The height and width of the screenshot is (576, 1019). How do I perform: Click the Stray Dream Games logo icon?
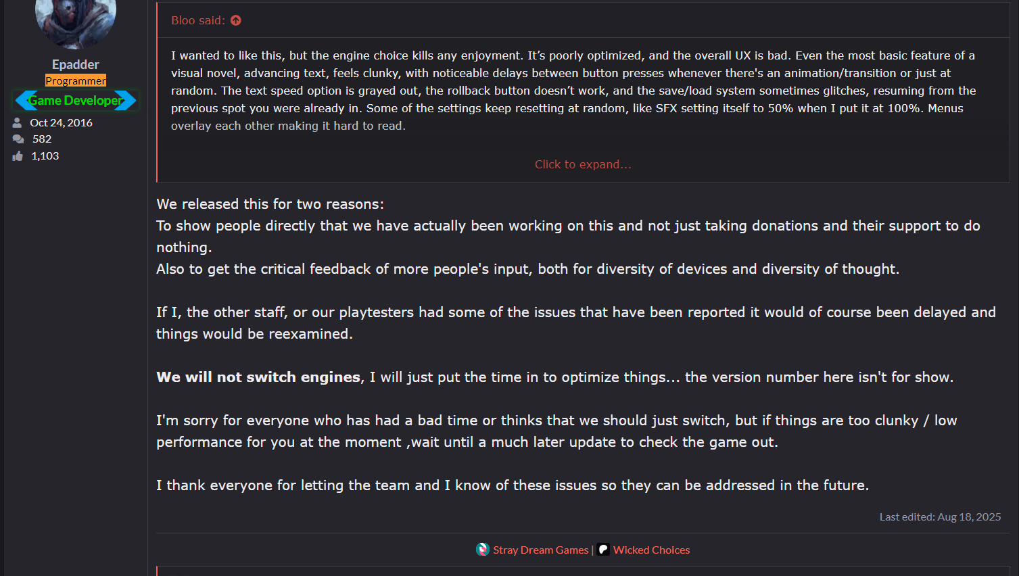point(483,550)
